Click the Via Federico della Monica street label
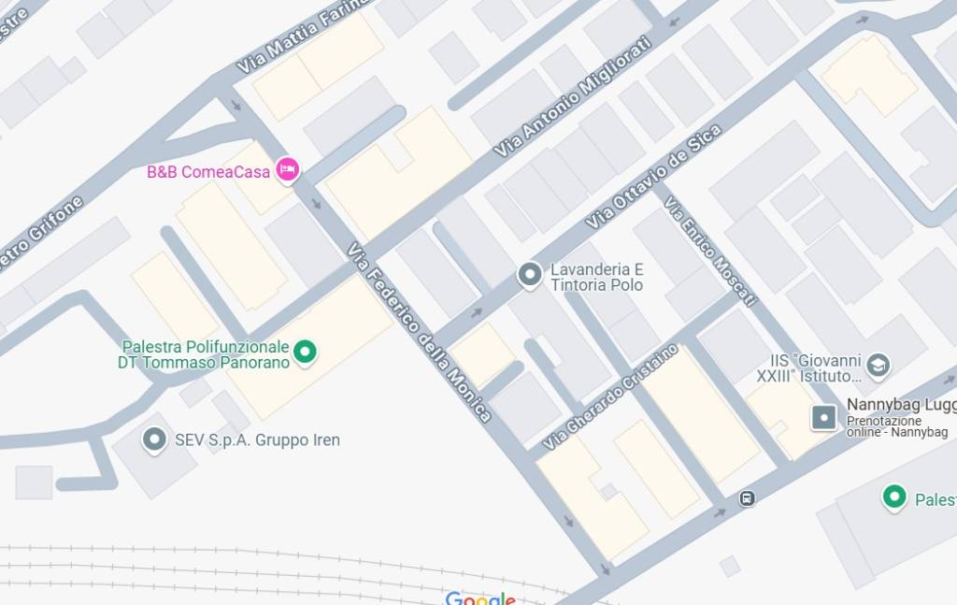The height and width of the screenshot is (605, 957). [420, 332]
